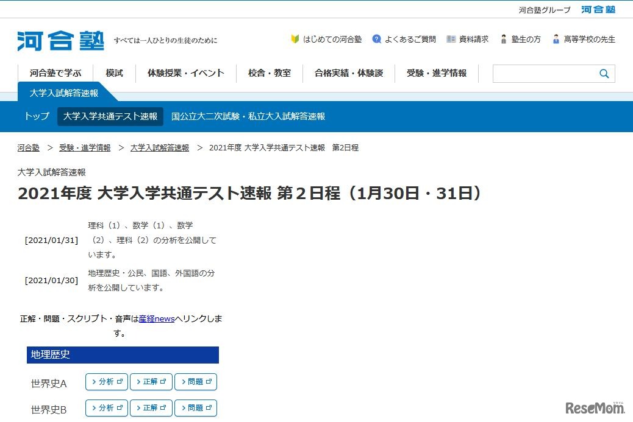This screenshot has height=422, width=633.
Task: Select the 大学入学共通テスト速報 tab
Action: coord(111,116)
